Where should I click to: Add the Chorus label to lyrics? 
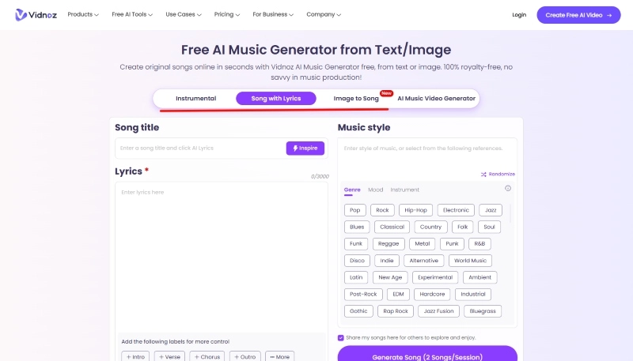(x=207, y=356)
